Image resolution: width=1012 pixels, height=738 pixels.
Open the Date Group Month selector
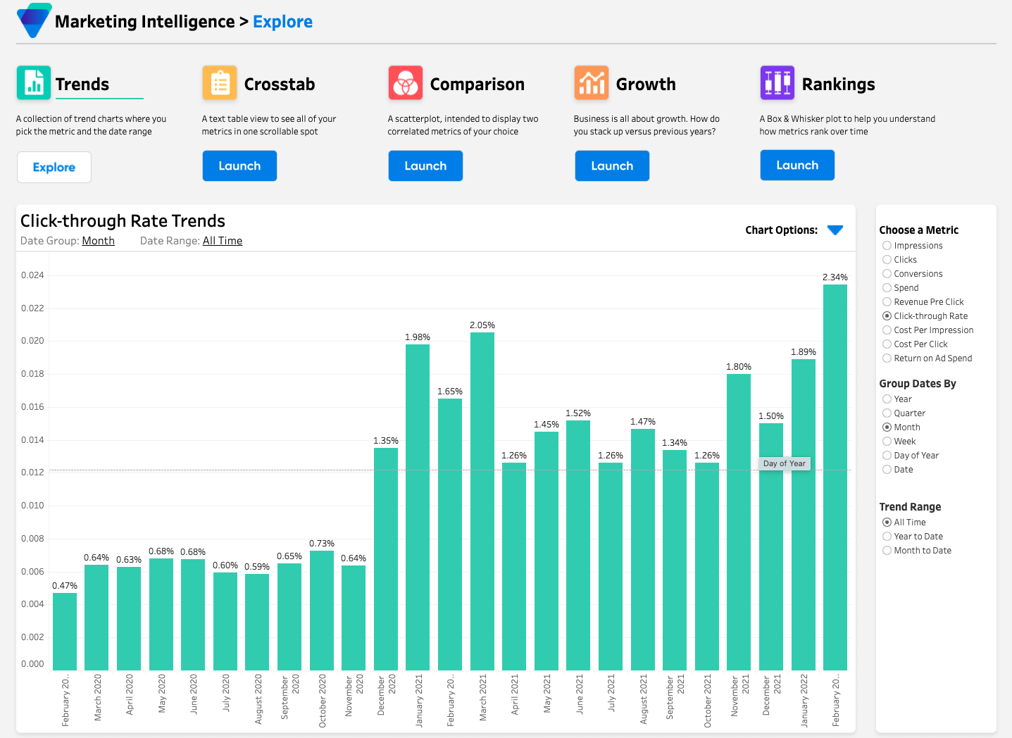click(x=98, y=240)
